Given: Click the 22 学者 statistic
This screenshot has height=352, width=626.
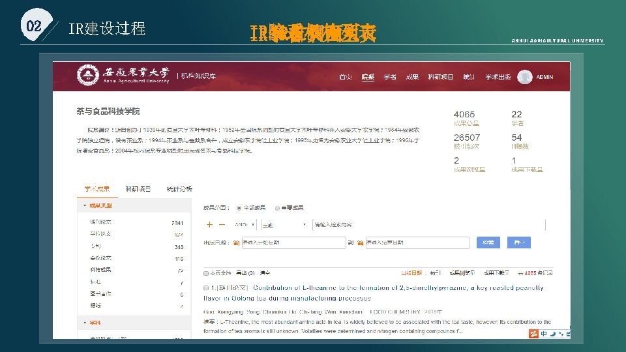Looking at the screenshot, I should [x=517, y=119].
